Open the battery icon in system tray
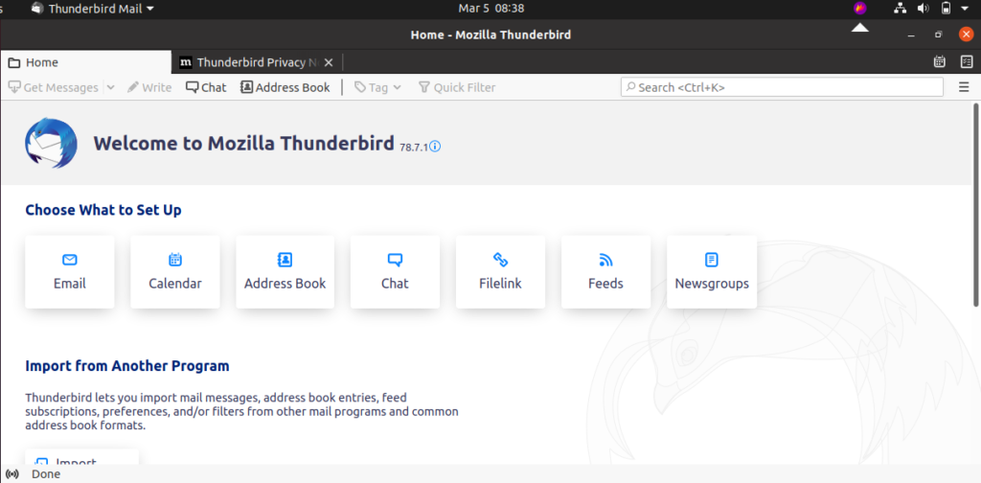981x483 pixels. tap(946, 9)
